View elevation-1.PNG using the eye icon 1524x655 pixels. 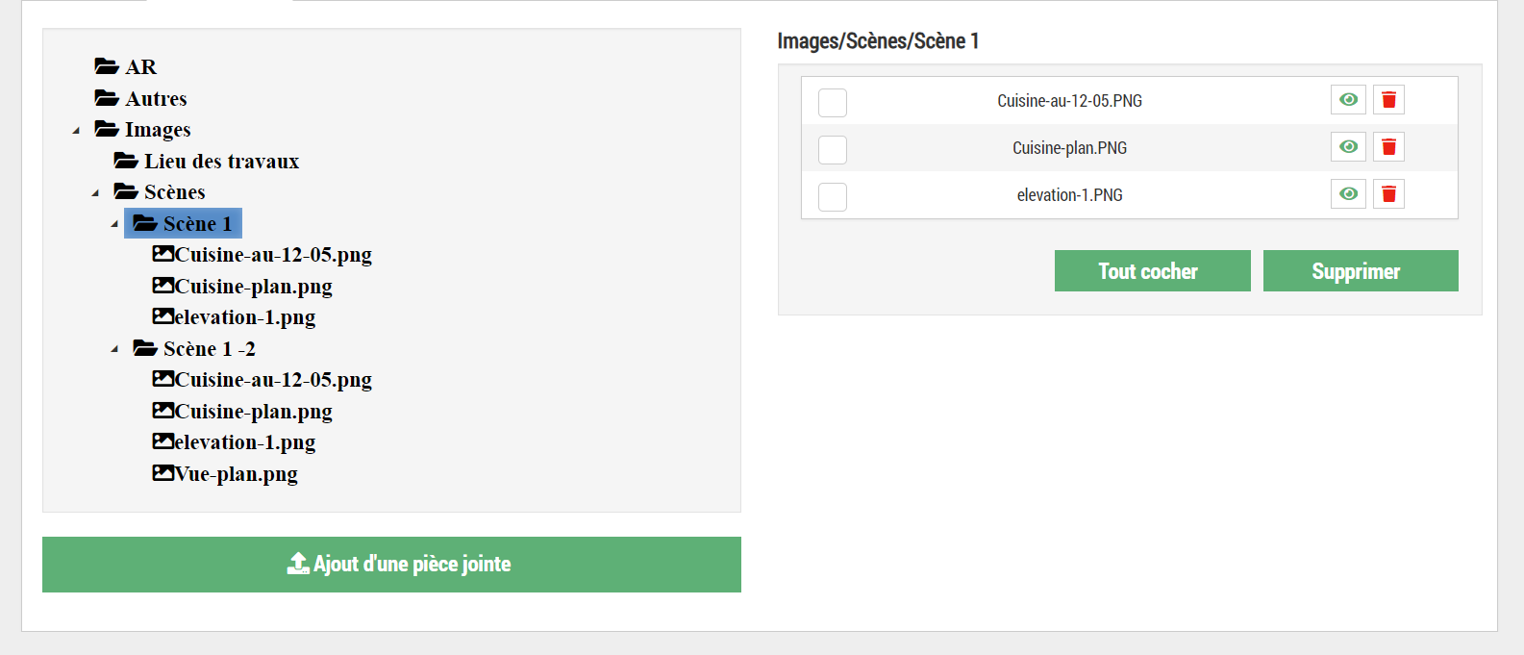coord(1348,194)
